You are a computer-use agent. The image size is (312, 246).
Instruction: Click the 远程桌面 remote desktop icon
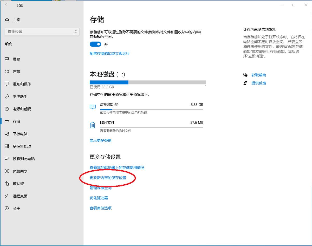pos(7,196)
